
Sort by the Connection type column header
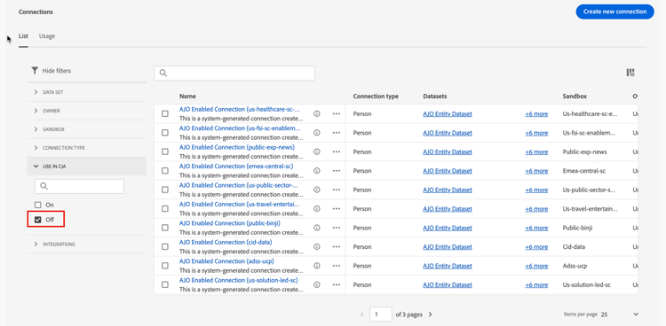coord(376,97)
